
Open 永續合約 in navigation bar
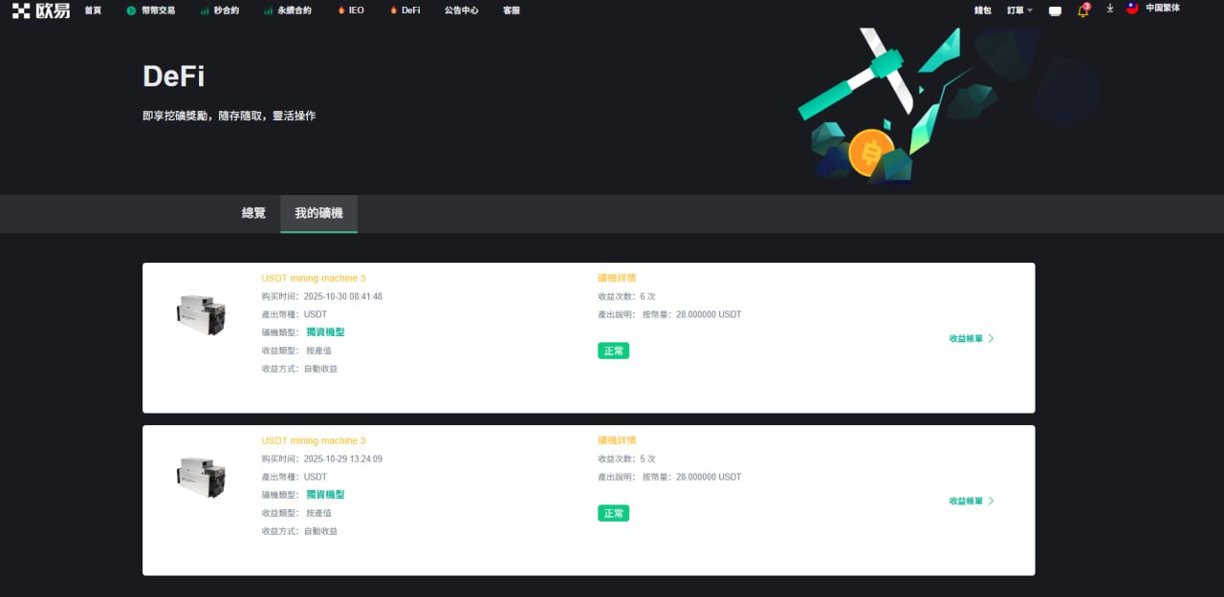click(294, 11)
